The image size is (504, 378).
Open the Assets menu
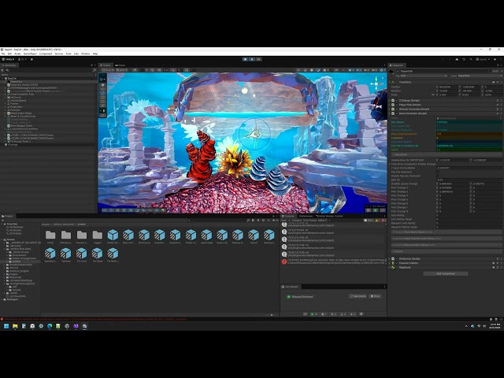click(17, 54)
